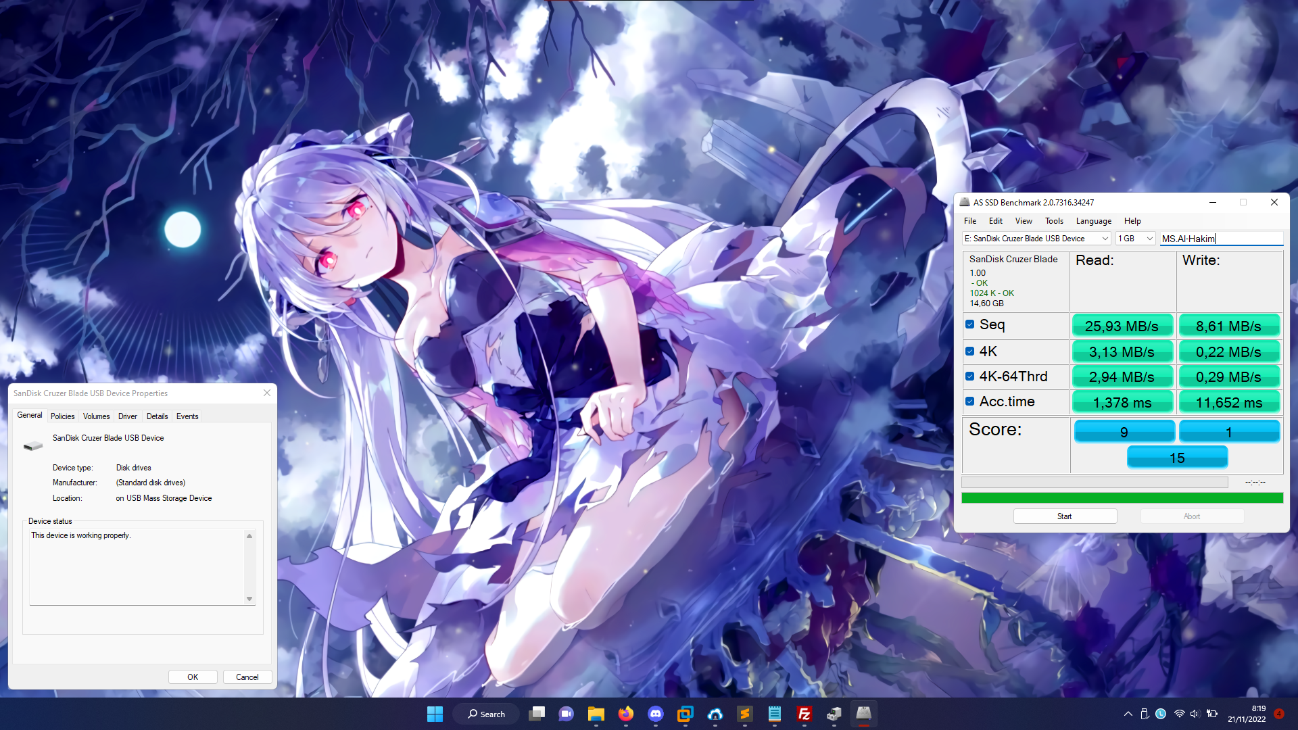Image resolution: width=1298 pixels, height=730 pixels.
Task: Open File Explorer from the taskbar
Action: [596, 714]
